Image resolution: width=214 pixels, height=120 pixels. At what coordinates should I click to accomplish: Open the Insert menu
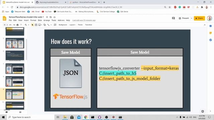point(26,20)
